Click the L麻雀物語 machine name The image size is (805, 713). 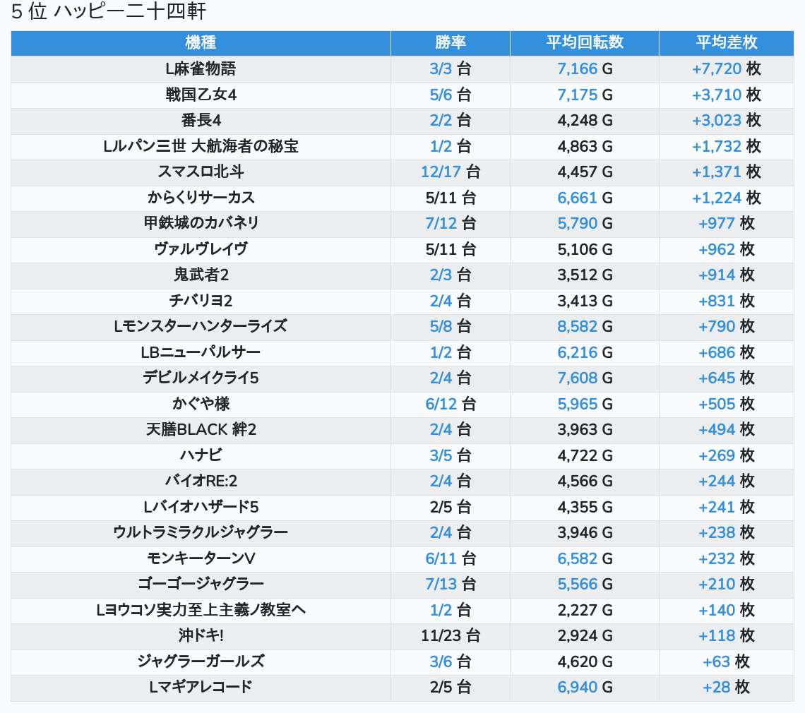201,68
